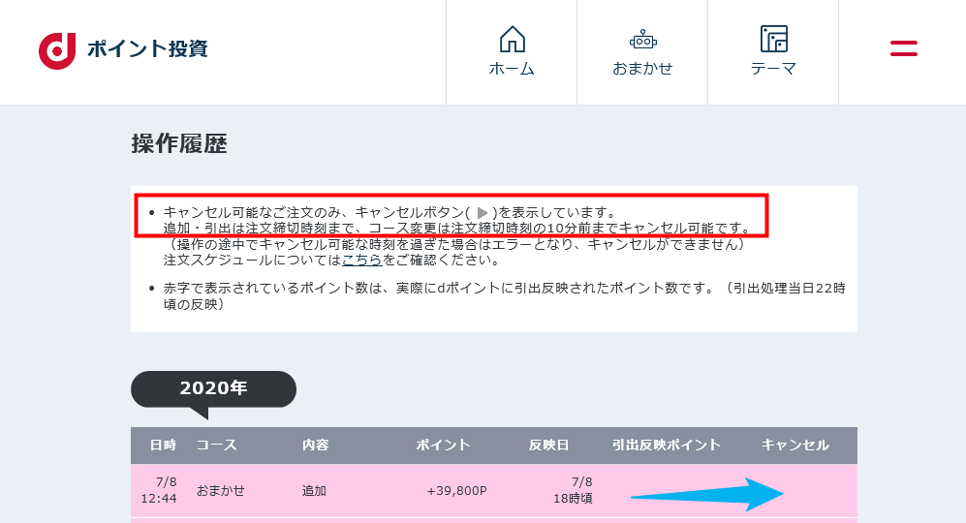Open the Home house icon
The image size is (966, 523).
point(512,39)
